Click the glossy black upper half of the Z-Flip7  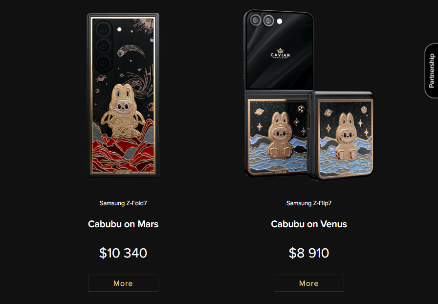point(279,50)
